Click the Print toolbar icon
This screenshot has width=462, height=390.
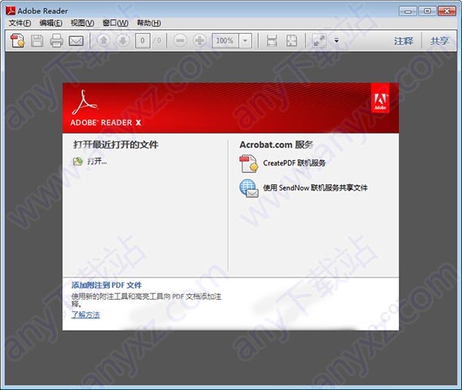pos(56,40)
